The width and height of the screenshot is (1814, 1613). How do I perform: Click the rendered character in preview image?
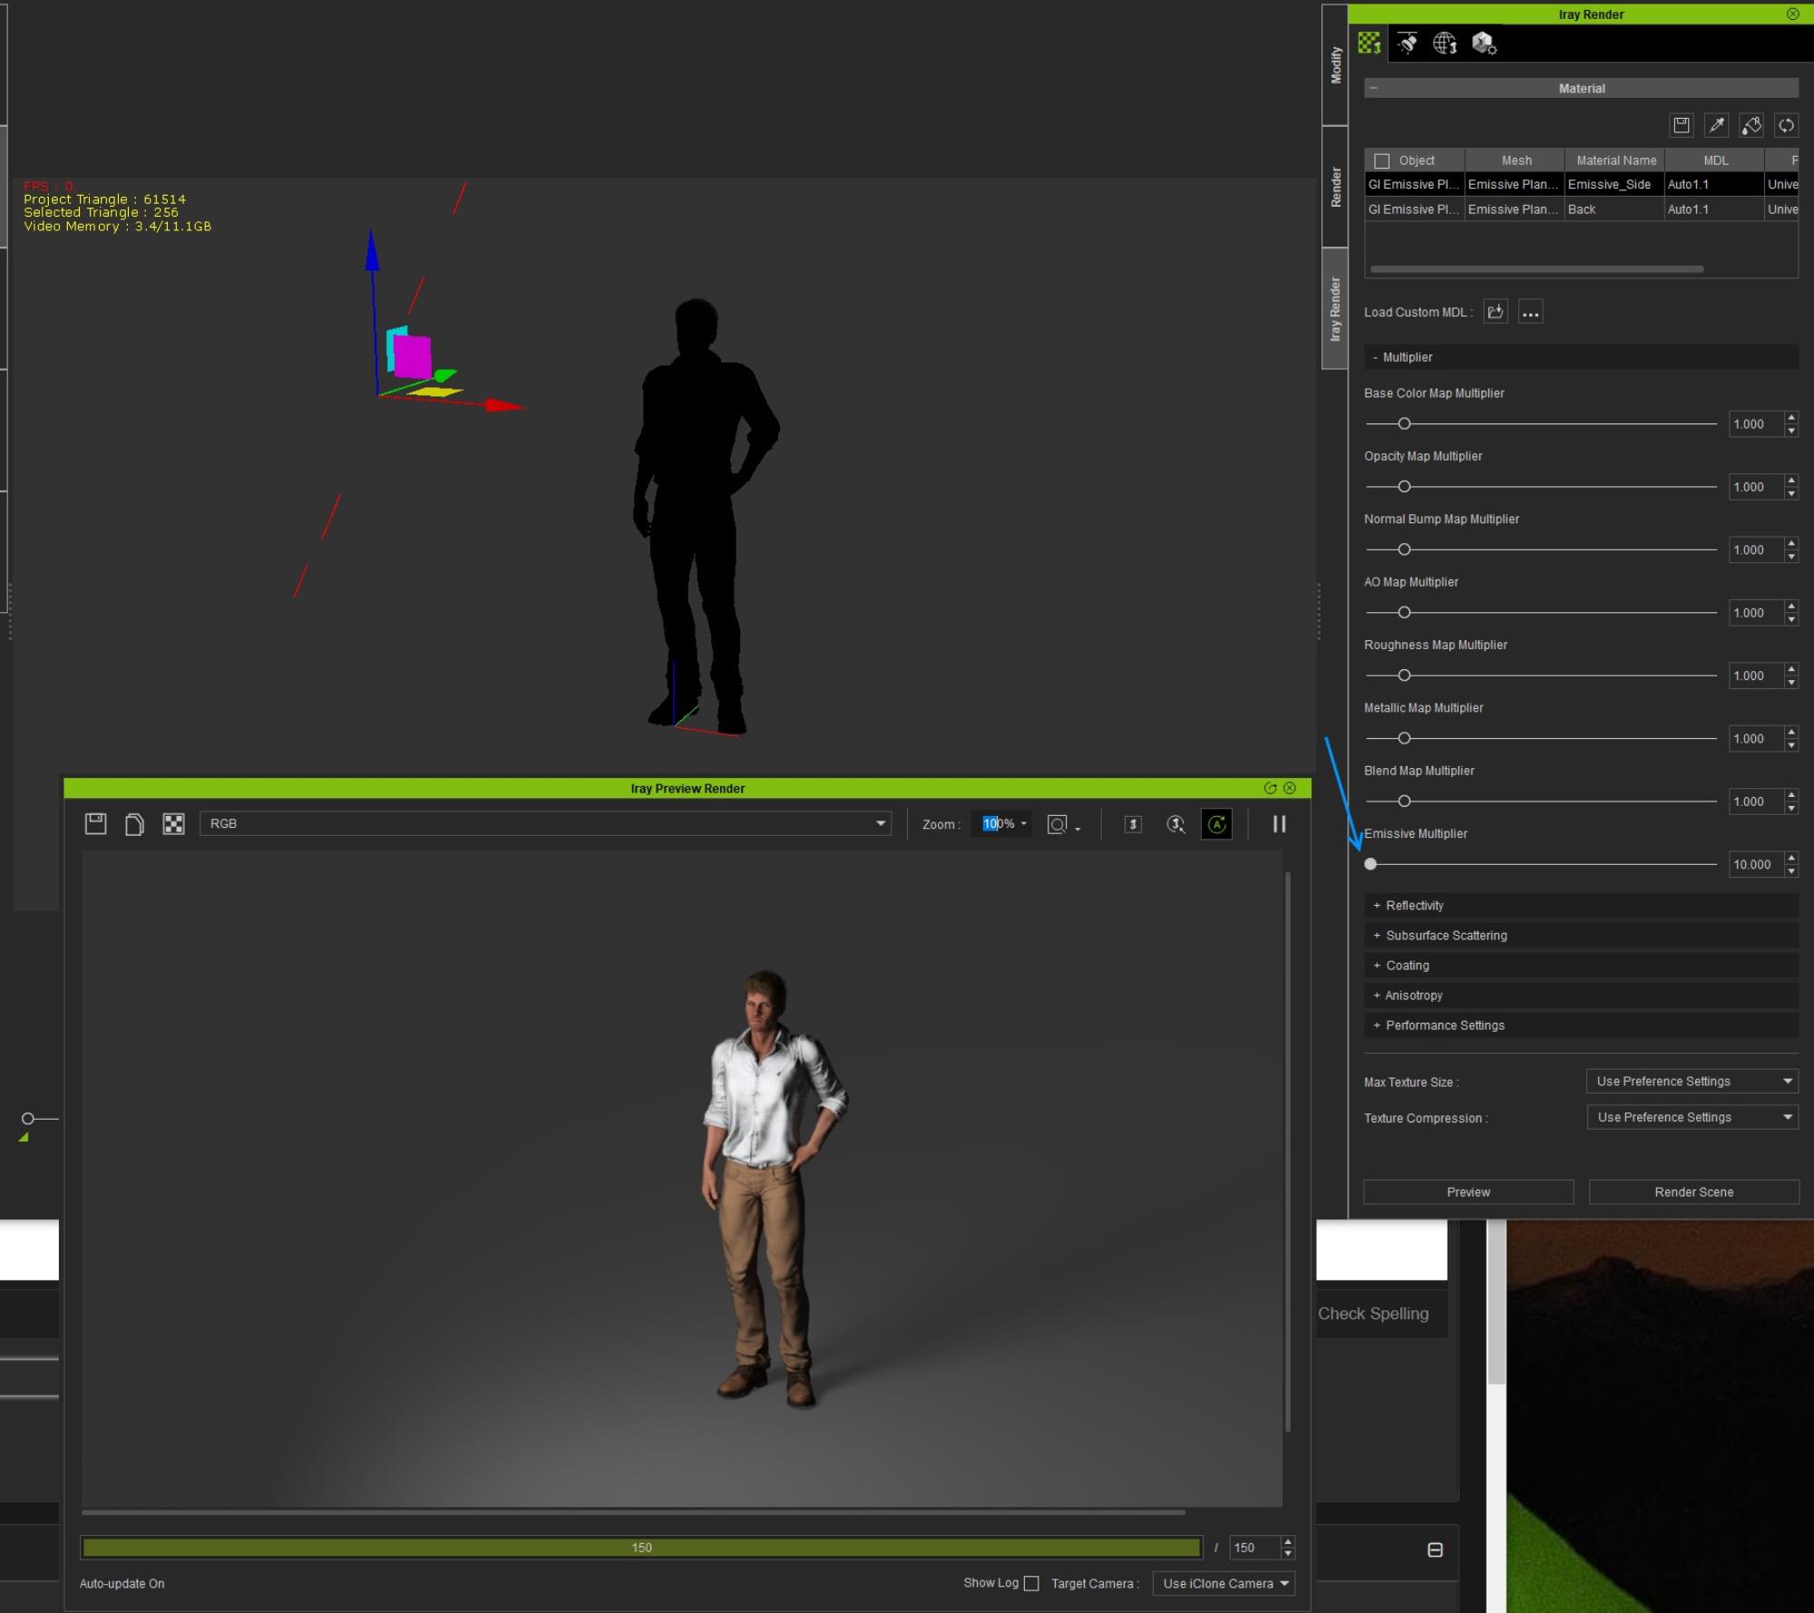tap(772, 1188)
